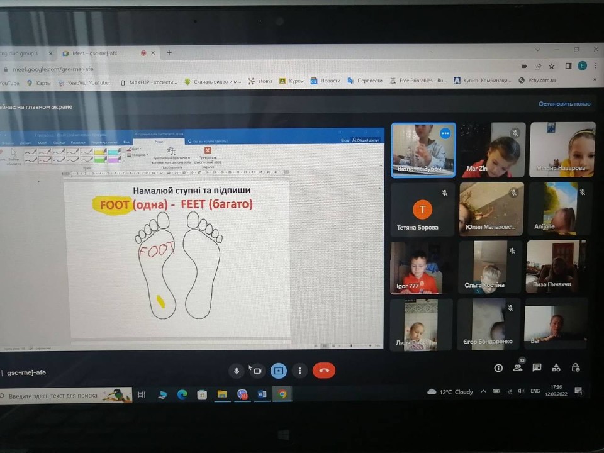Click the present screen button

(279, 371)
